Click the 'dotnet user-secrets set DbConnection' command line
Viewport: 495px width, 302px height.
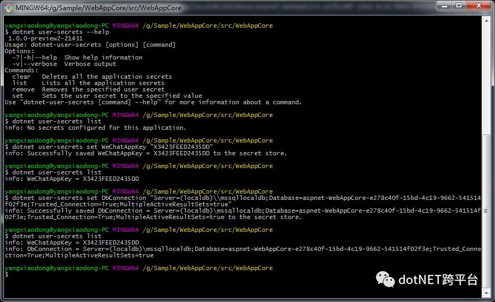point(243,201)
